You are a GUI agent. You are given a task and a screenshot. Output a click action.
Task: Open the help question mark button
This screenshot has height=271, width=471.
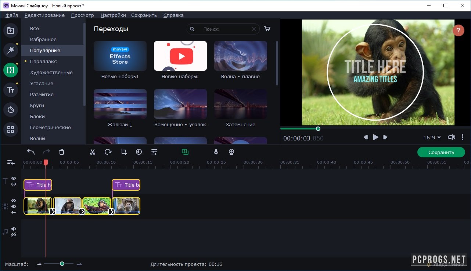[458, 30]
